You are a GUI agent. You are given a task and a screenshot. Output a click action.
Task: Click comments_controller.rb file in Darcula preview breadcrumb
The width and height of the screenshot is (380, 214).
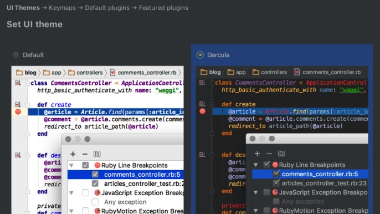tap(328, 72)
